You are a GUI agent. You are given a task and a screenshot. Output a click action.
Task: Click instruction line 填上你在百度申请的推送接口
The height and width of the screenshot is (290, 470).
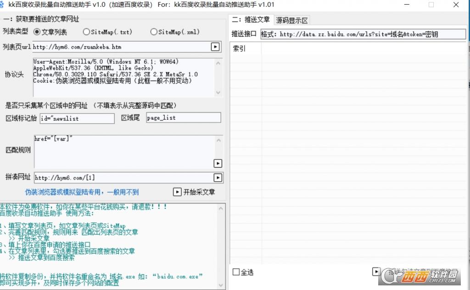[x=45, y=245]
